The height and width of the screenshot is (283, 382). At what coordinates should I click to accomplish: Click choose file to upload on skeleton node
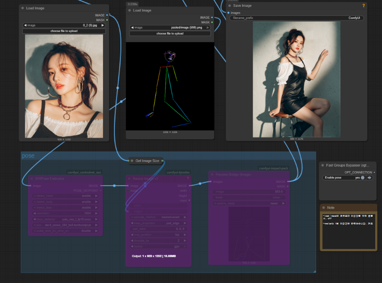170,33
